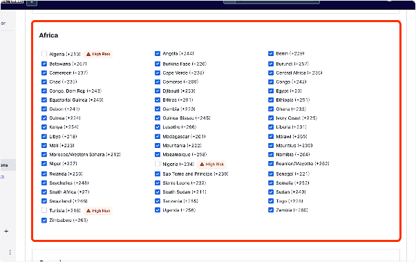This screenshot has height=262, width=416.
Task: Uncheck Uganda (+256)
Action: coord(158,210)
